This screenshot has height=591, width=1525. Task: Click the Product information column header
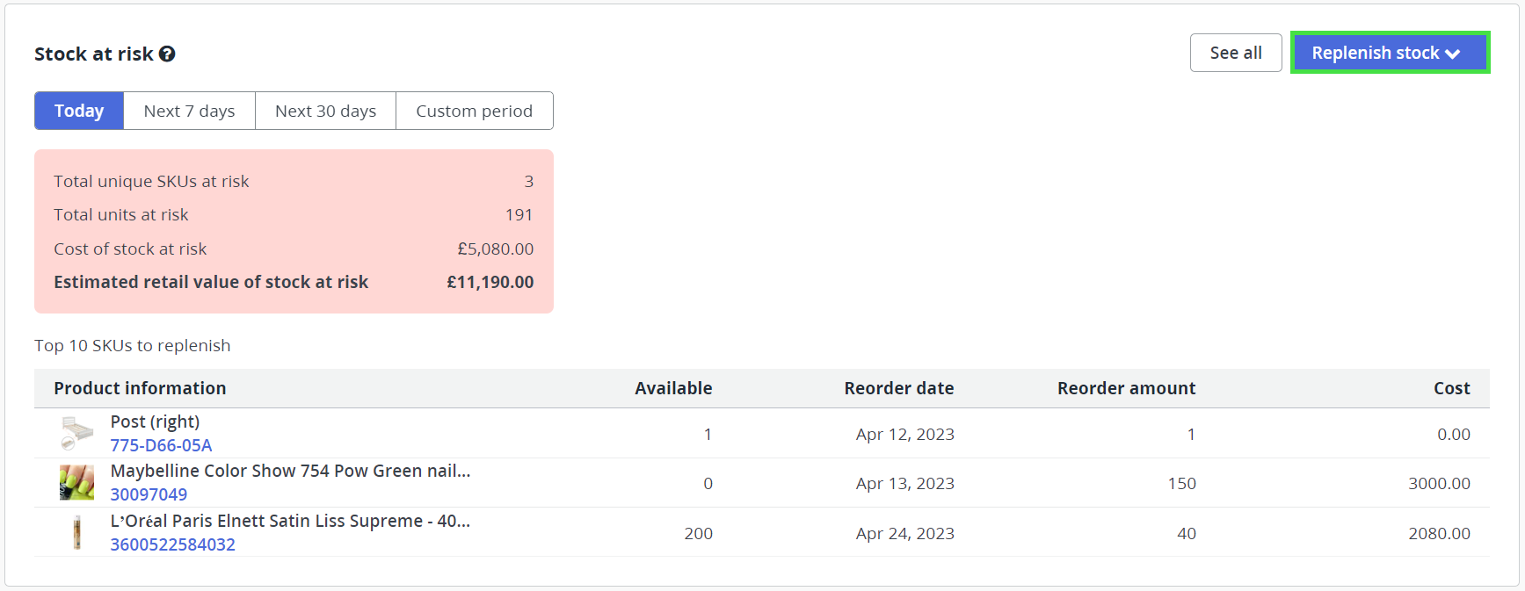point(140,388)
